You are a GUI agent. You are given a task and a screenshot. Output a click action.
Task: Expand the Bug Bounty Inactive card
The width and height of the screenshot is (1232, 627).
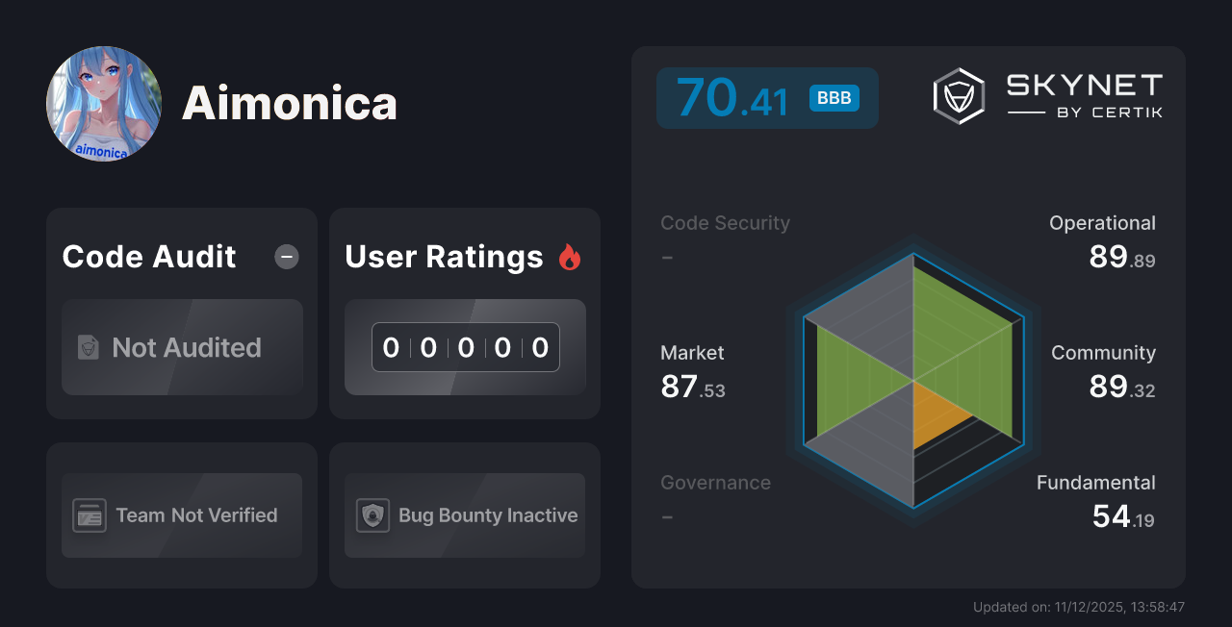465,515
